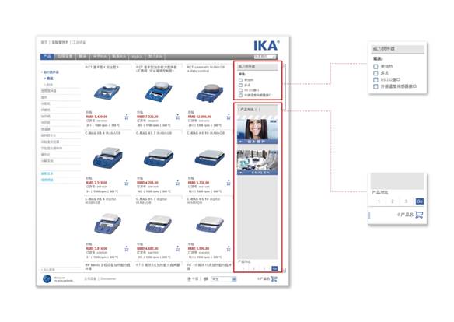Viewport: 454px width, 322px height.
Task: Tick the second filter checkbox in the sidebar
Action: [x=240, y=85]
